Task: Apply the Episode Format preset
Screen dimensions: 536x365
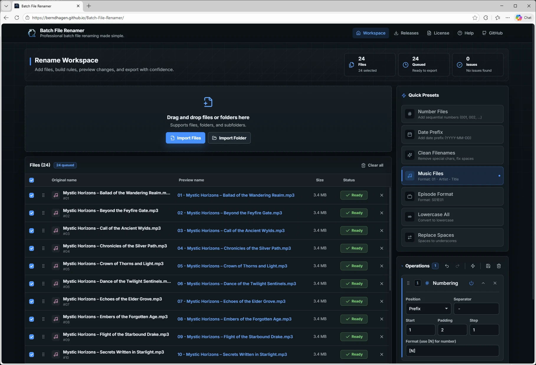Action: point(452,197)
